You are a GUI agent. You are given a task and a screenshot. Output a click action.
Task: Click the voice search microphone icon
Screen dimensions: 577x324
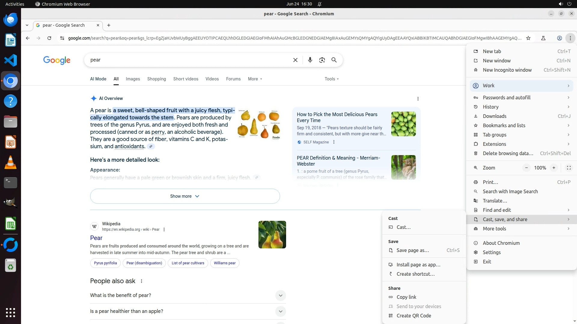310,60
